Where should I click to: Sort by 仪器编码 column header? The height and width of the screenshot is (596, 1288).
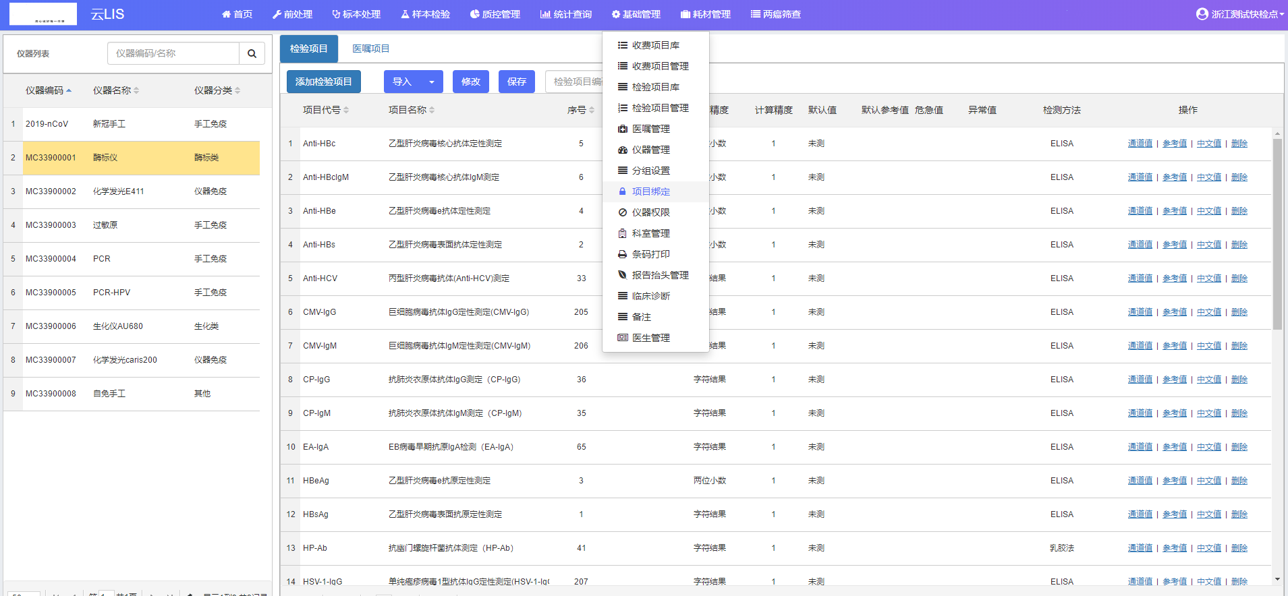pos(49,90)
